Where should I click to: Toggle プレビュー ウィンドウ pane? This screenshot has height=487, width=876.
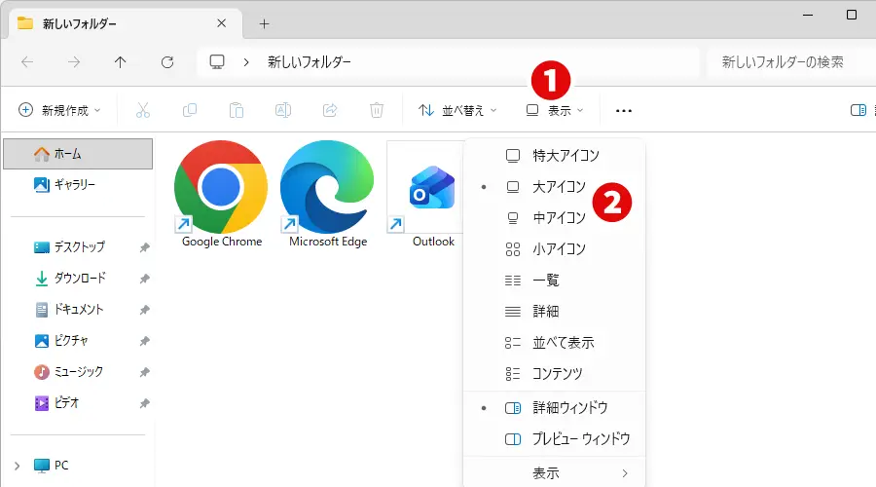point(555,439)
